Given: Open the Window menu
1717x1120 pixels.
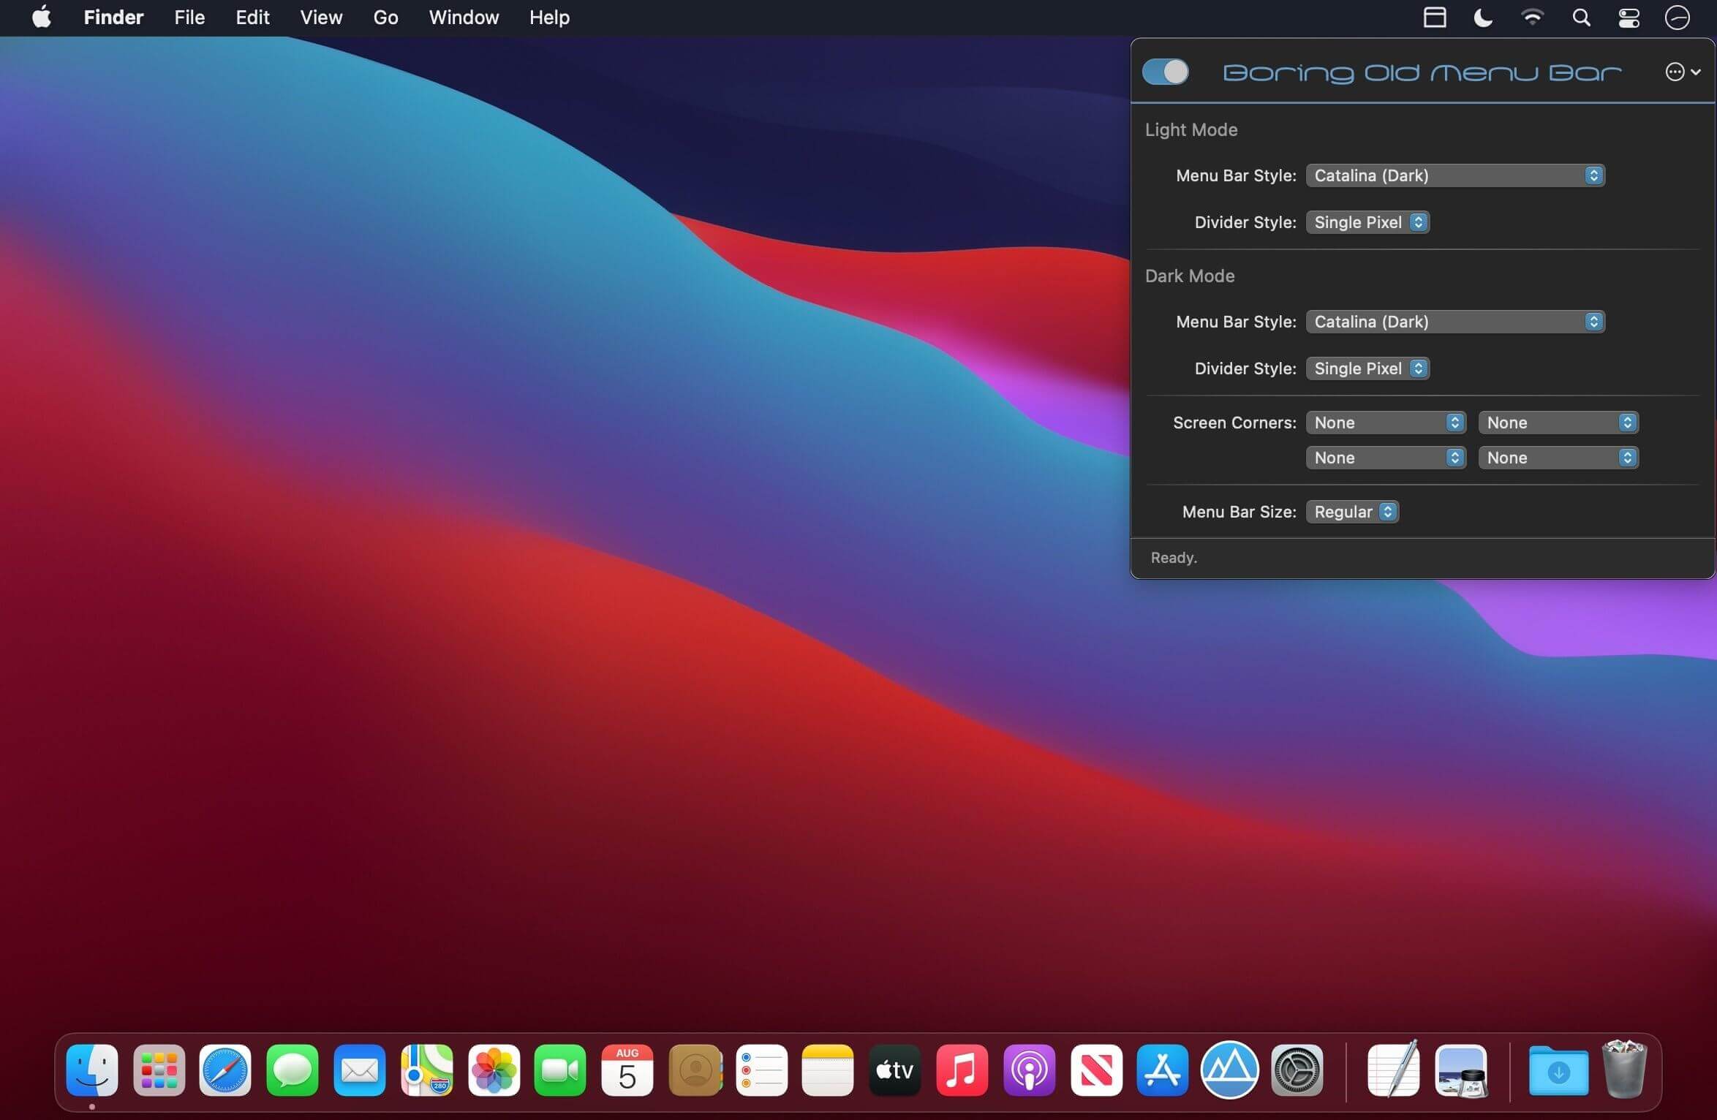Looking at the screenshot, I should point(464,18).
